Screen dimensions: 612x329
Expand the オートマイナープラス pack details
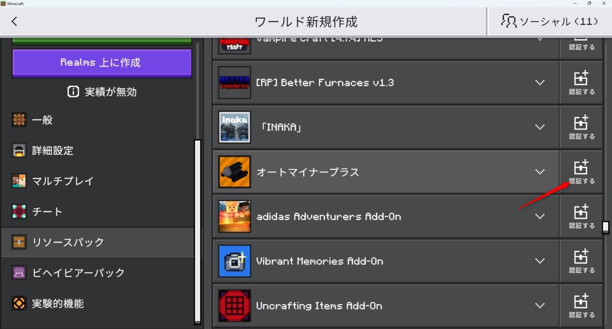pos(540,172)
